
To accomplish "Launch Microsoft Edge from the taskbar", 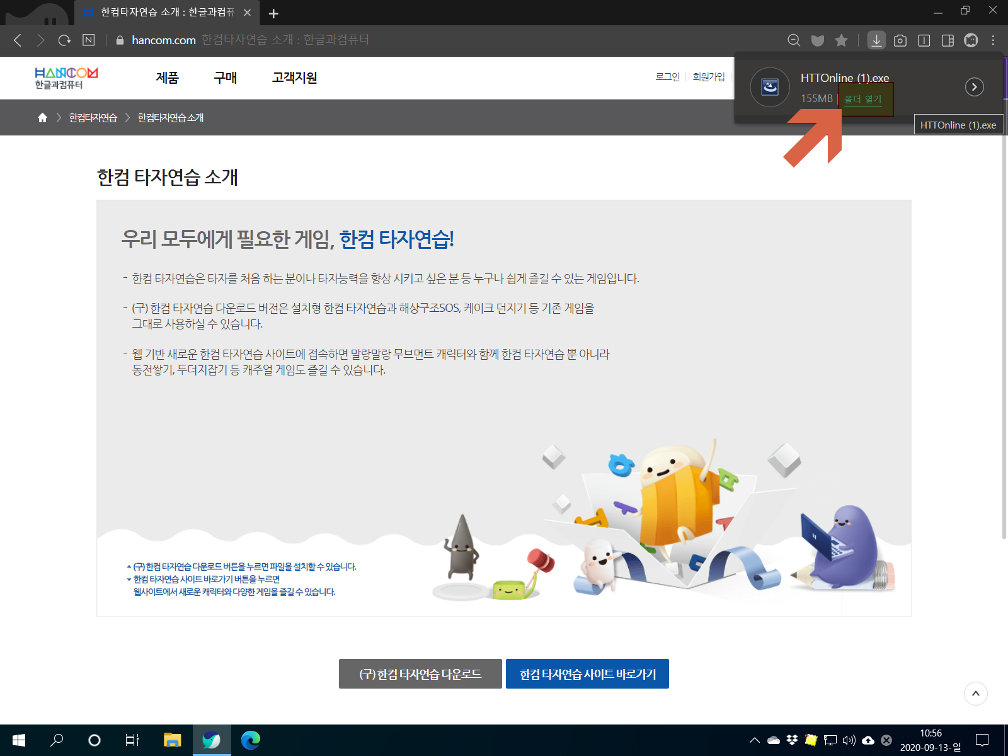I will click(x=250, y=740).
